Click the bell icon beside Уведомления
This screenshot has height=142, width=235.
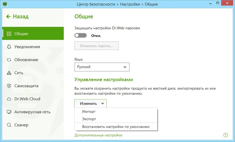click(x=9, y=47)
